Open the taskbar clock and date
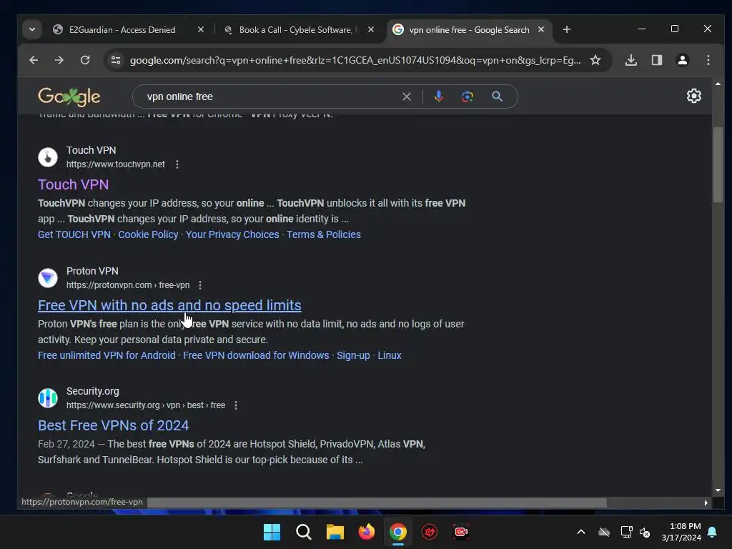The height and width of the screenshot is (549, 732). (681, 532)
